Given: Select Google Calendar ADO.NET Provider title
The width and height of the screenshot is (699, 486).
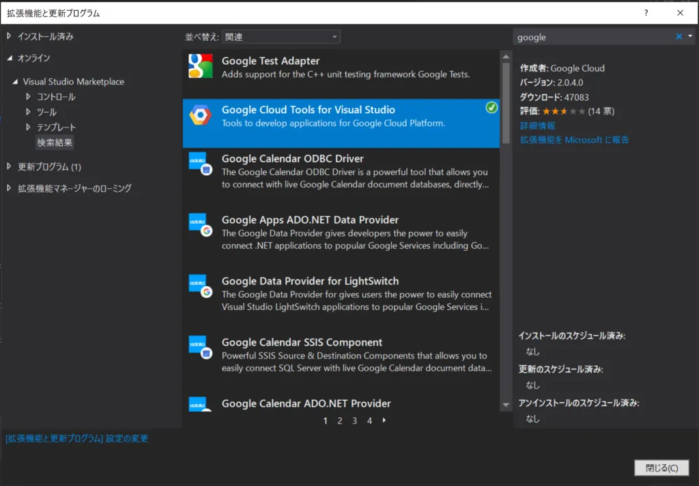Looking at the screenshot, I should tap(306, 404).
